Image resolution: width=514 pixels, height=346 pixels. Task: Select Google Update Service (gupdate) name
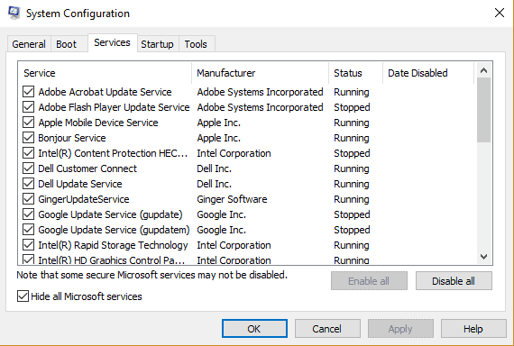[111, 214]
